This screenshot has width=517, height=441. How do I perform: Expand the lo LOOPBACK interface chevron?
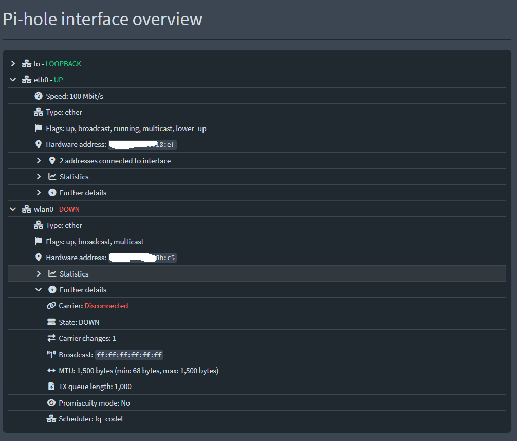point(13,63)
